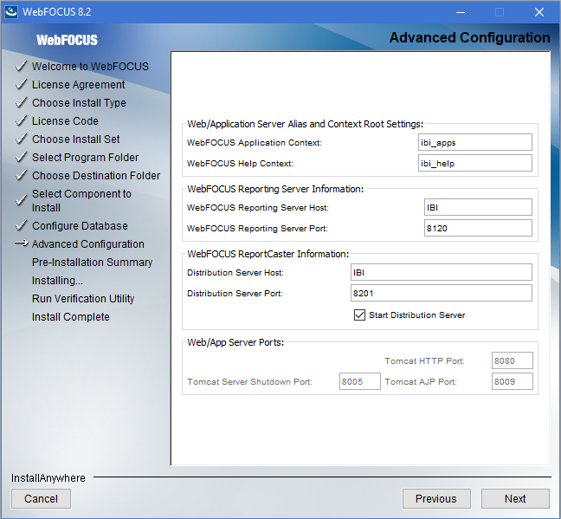Click the Advanced Configuration page heading

470,37
